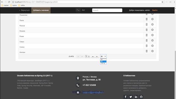Click the Вернуться back link
This screenshot has width=176, height=99.
pos(24,10)
